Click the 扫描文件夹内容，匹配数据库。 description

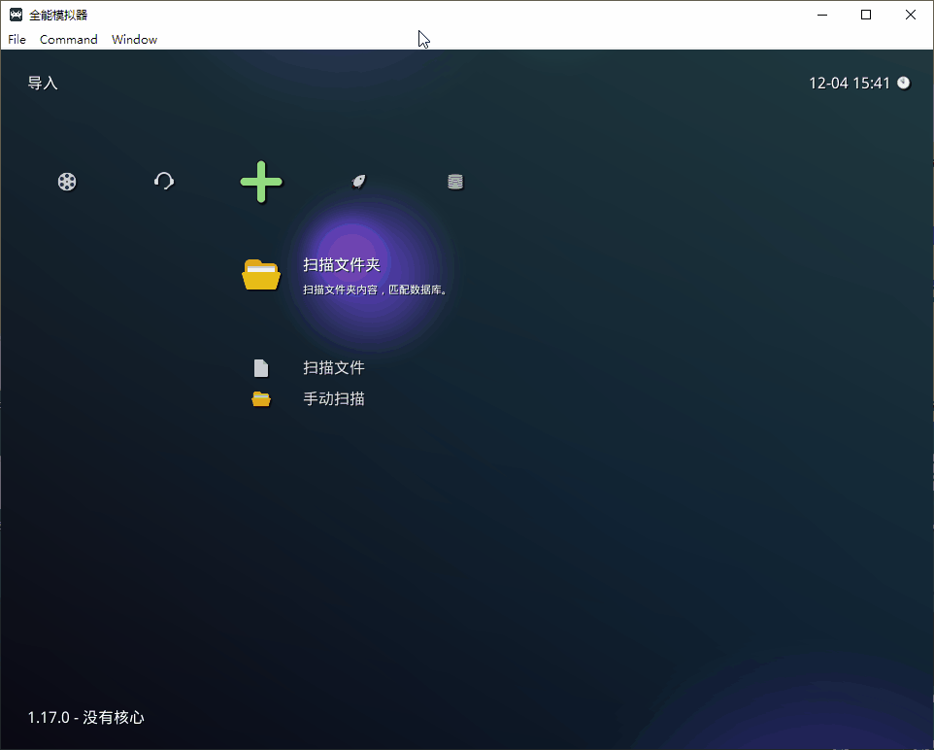pyautogui.click(x=376, y=290)
